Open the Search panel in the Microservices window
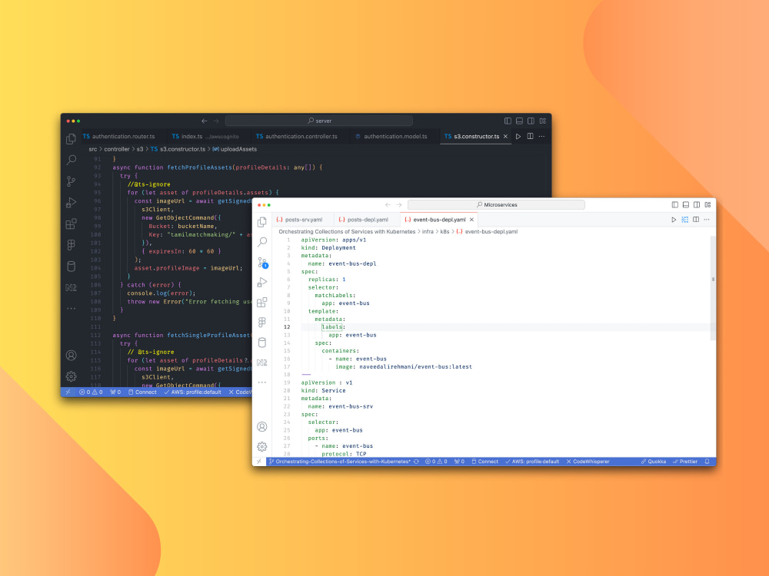This screenshot has height=576, width=769. point(261,243)
